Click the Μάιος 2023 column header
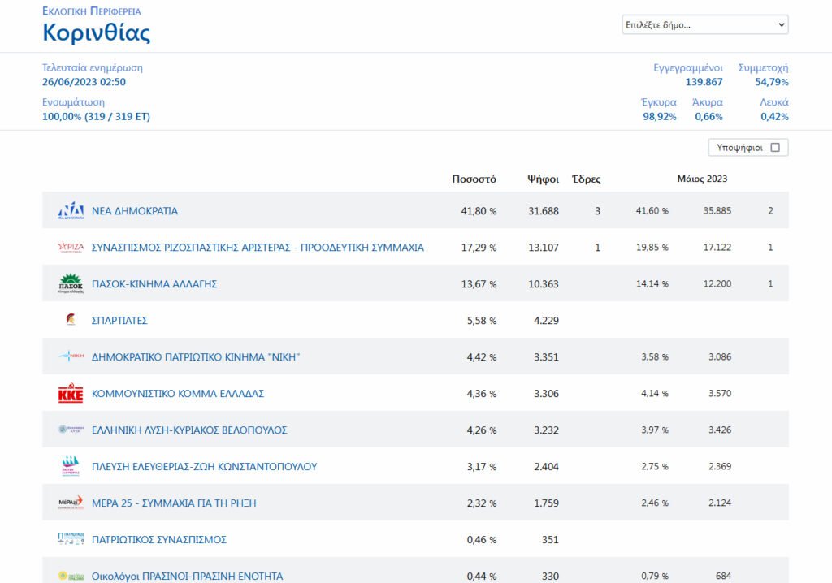 (x=702, y=179)
